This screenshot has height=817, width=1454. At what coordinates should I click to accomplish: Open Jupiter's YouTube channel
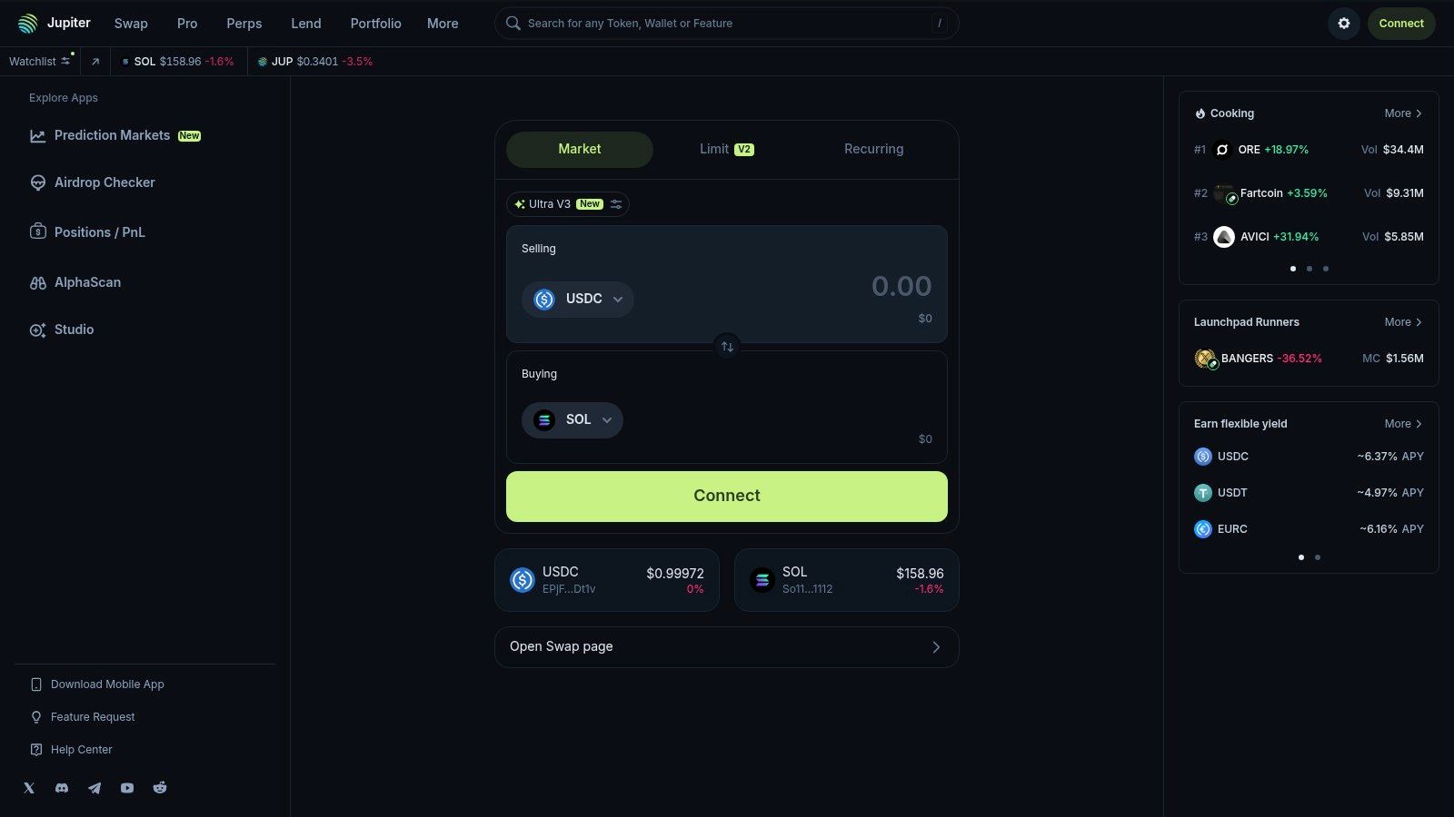[x=127, y=788]
